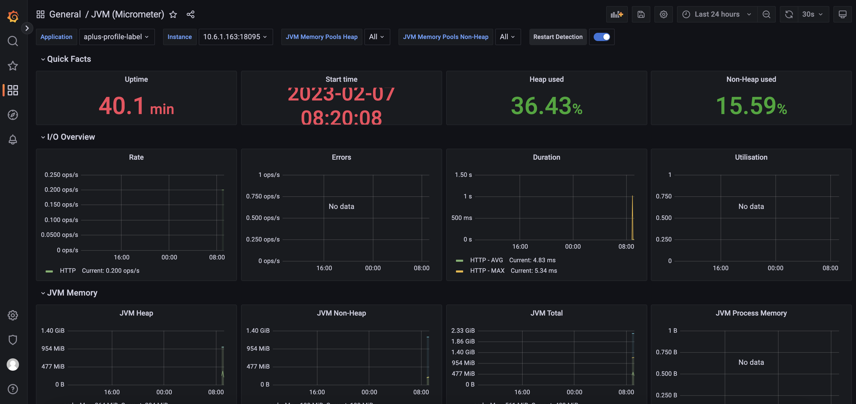Click the 36.43% heap used value

pyautogui.click(x=546, y=106)
